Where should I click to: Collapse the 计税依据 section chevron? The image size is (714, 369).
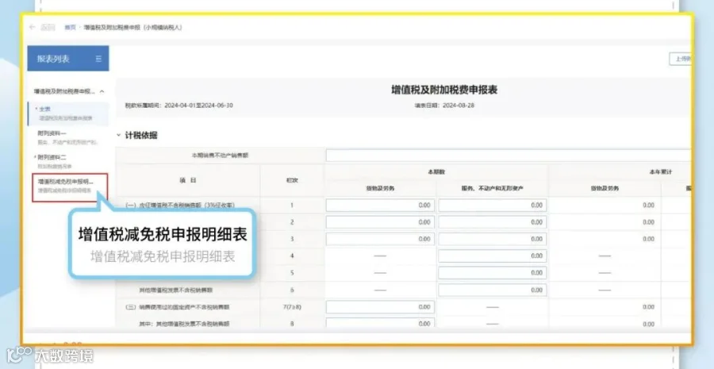tap(119, 135)
